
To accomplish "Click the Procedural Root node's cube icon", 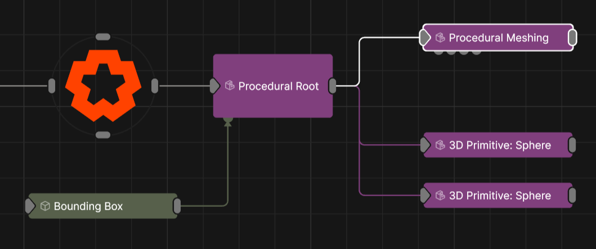I will coord(229,86).
